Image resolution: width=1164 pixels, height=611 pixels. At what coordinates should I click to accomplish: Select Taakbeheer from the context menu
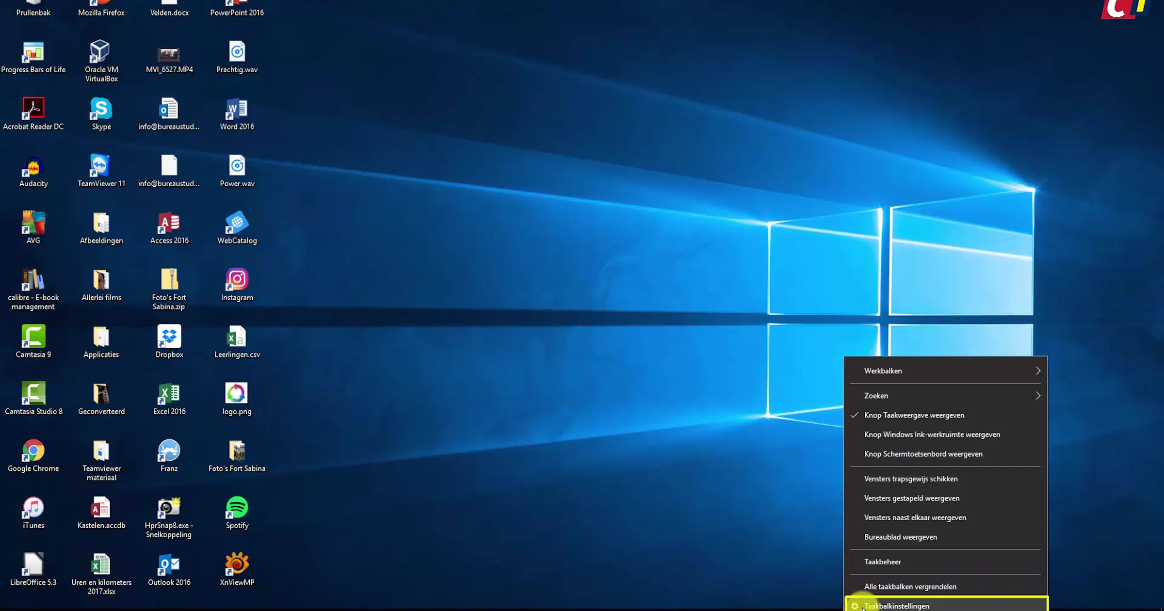pos(883,562)
